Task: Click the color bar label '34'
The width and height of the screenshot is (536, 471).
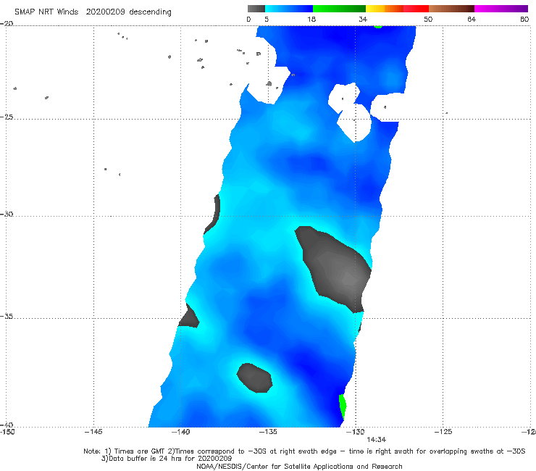Action: 363,20
